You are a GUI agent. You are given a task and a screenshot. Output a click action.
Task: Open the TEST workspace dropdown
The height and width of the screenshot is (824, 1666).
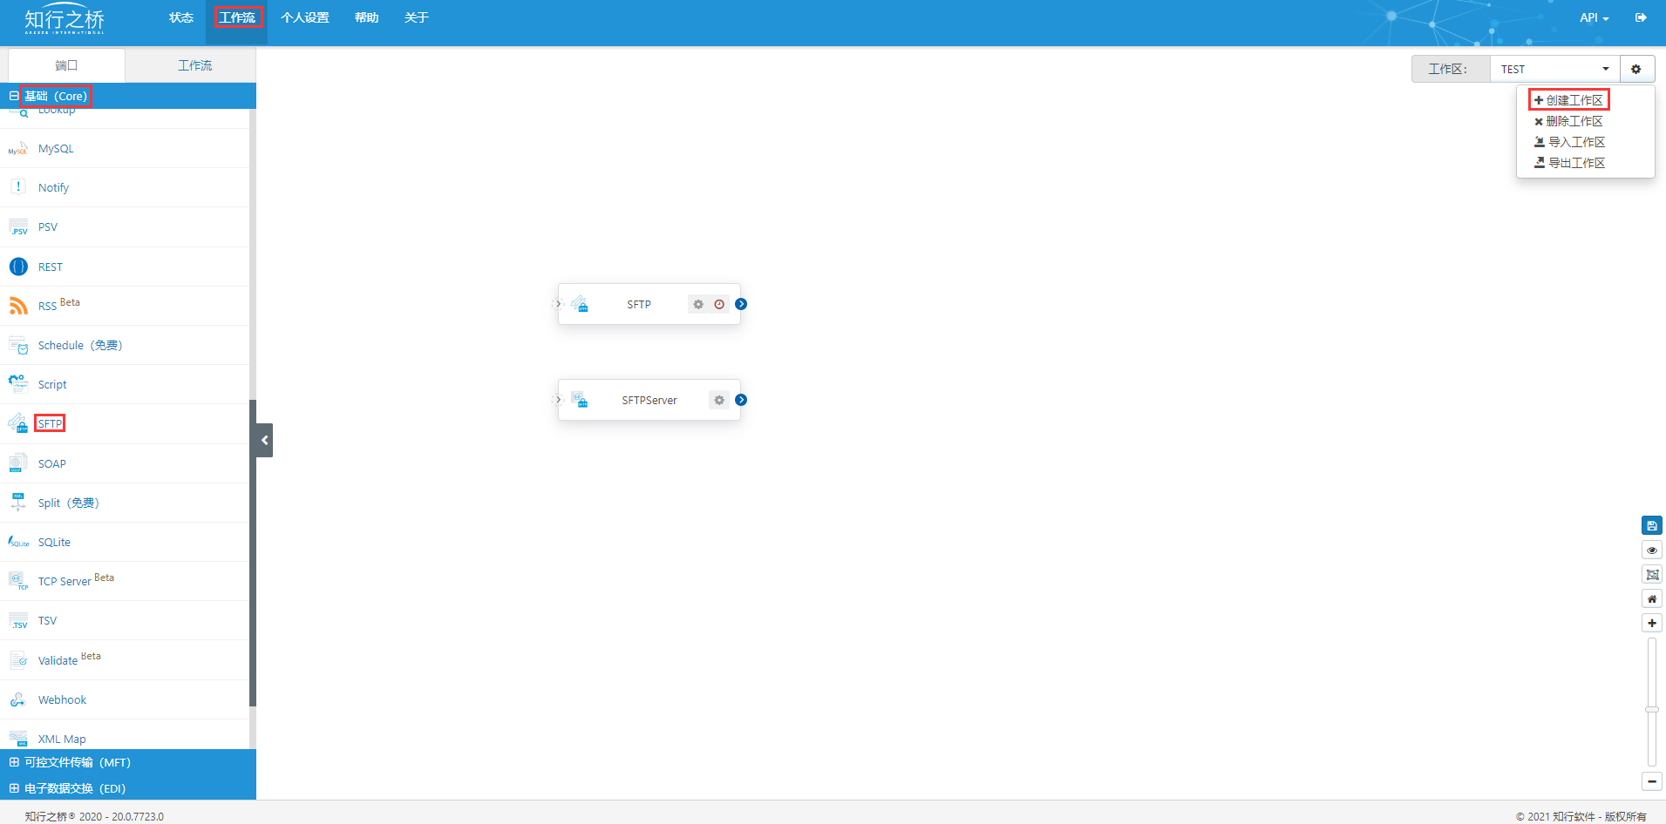point(1554,70)
